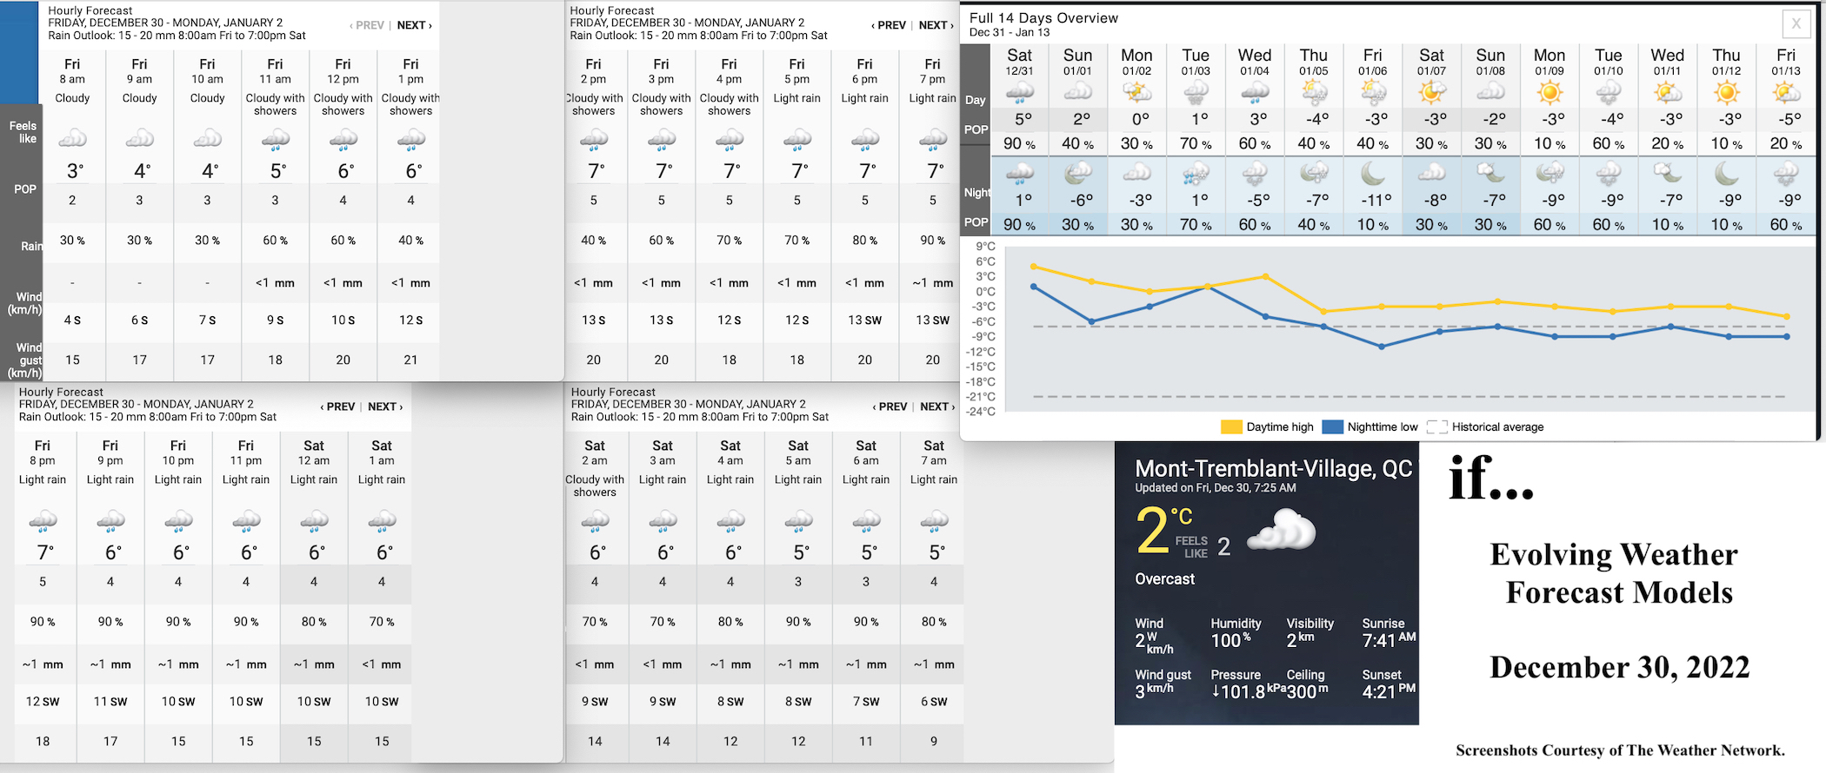Image resolution: width=1826 pixels, height=773 pixels.
Task: Click the Sat 7 am wind 6 SW
Action: [934, 702]
